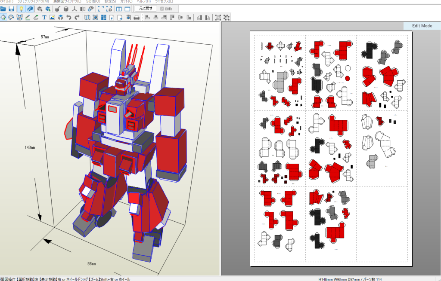This screenshot has height=281, width=441.
Task: Select the move parts tool
Action: (x=3, y=18)
